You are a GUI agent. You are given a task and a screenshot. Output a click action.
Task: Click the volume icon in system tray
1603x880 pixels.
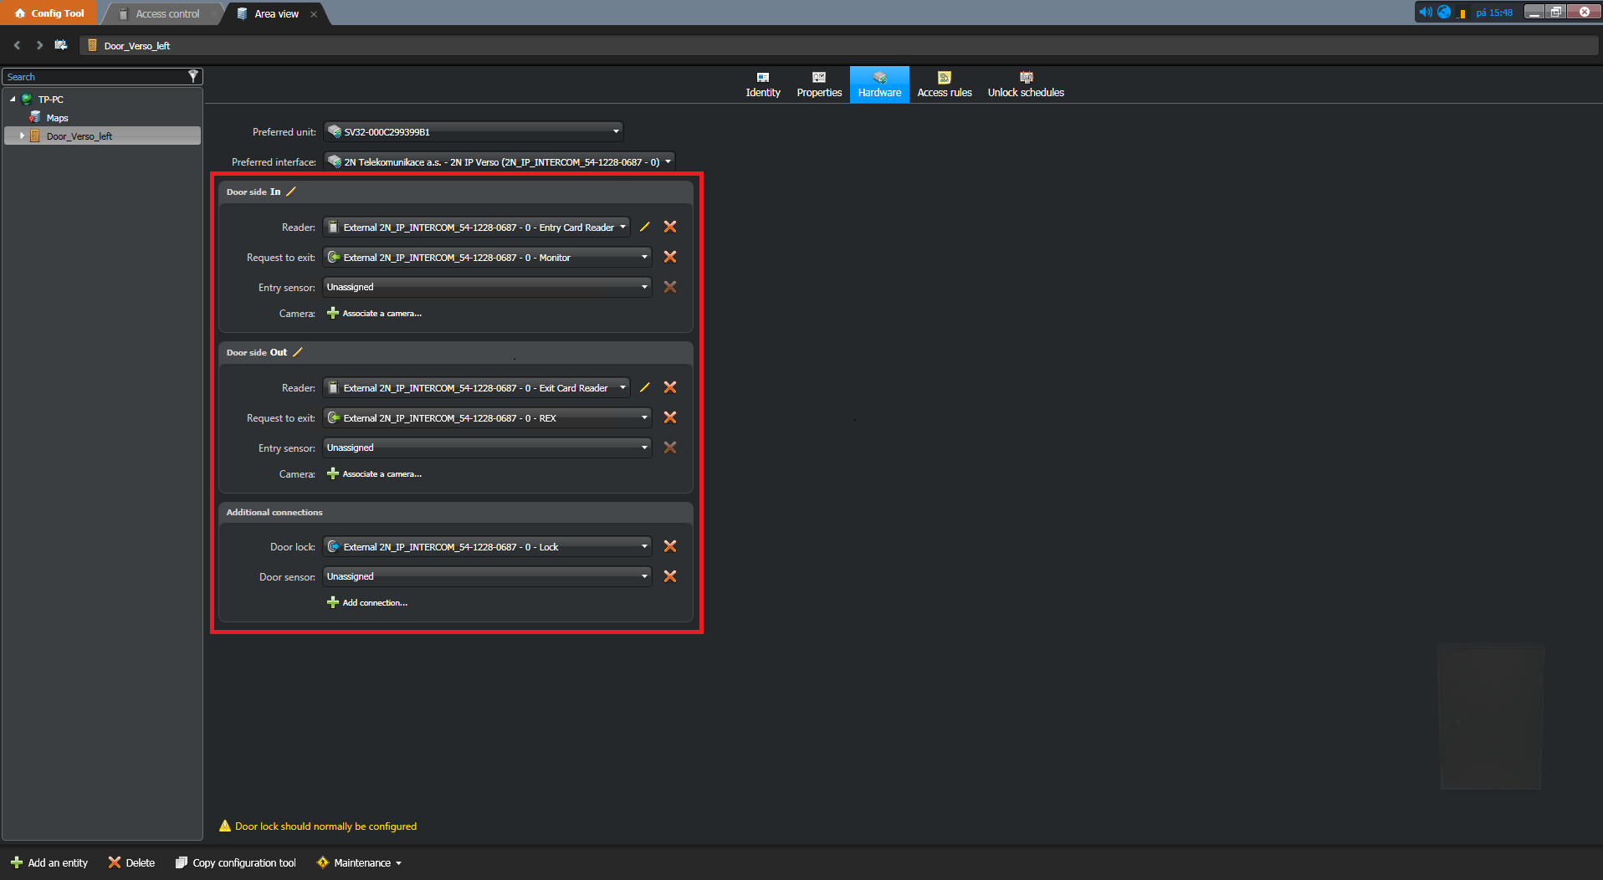[x=1425, y=12]
